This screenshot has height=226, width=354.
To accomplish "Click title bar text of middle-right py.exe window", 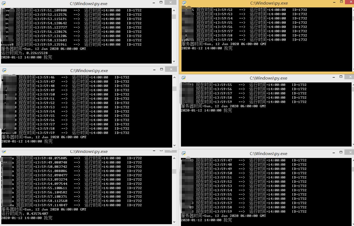I will 268,78.
